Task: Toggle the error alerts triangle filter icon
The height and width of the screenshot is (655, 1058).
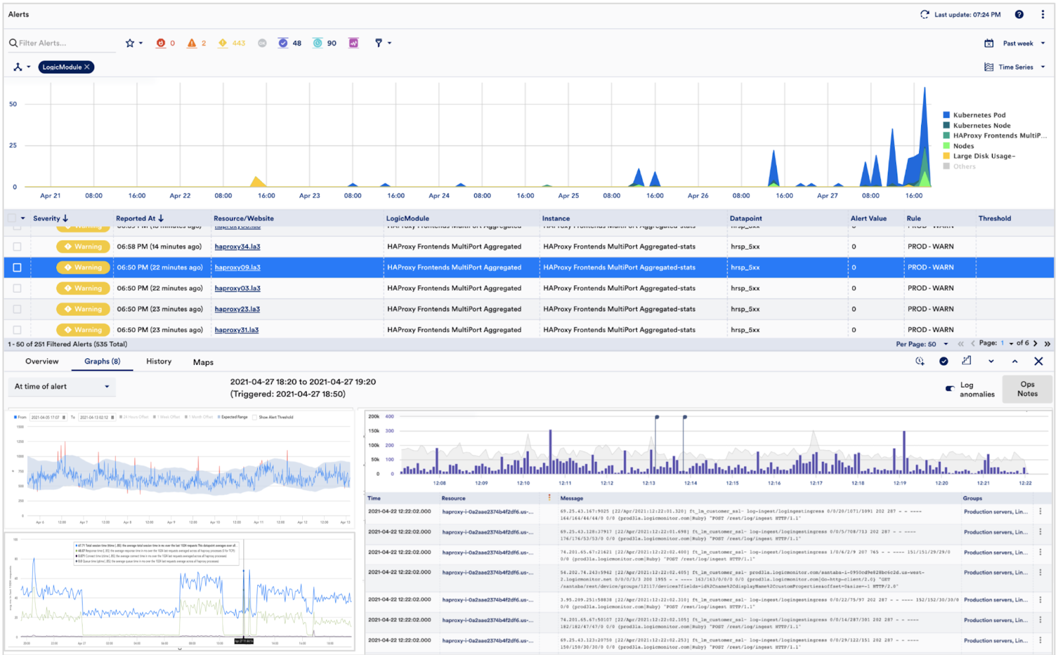Action: [192, 43]
